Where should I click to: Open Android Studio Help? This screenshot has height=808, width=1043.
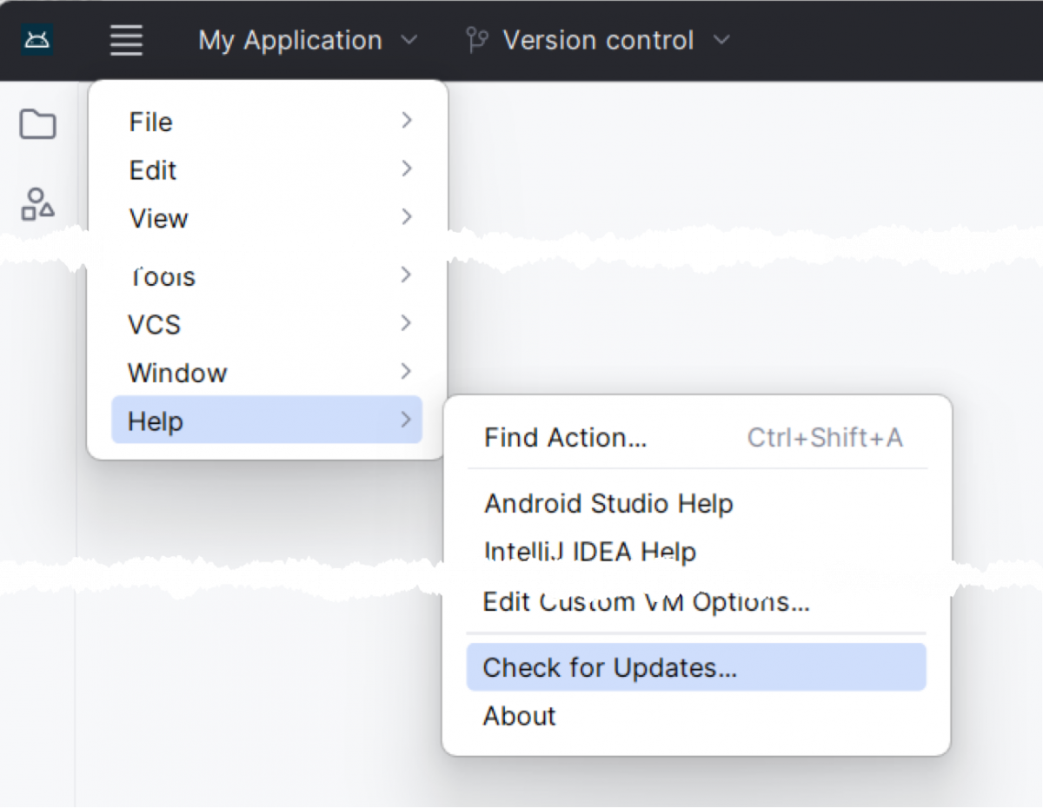coord(608,504)
